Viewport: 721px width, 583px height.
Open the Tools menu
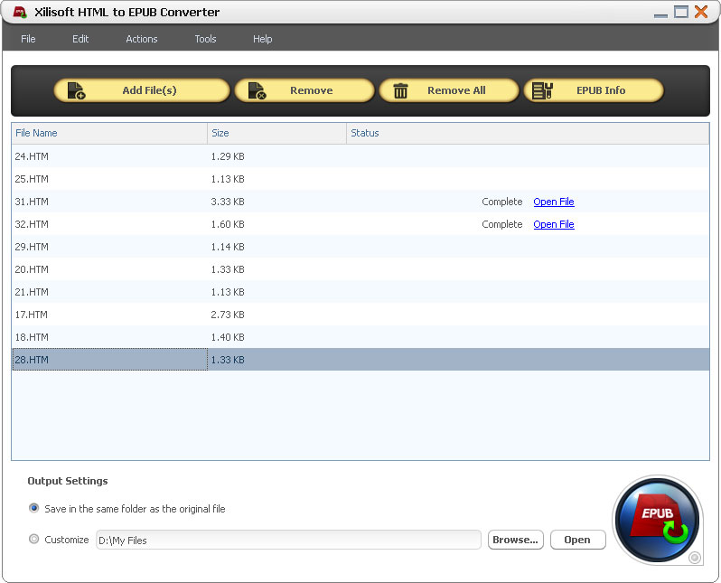pyautogui.click(x=205, y=39)
